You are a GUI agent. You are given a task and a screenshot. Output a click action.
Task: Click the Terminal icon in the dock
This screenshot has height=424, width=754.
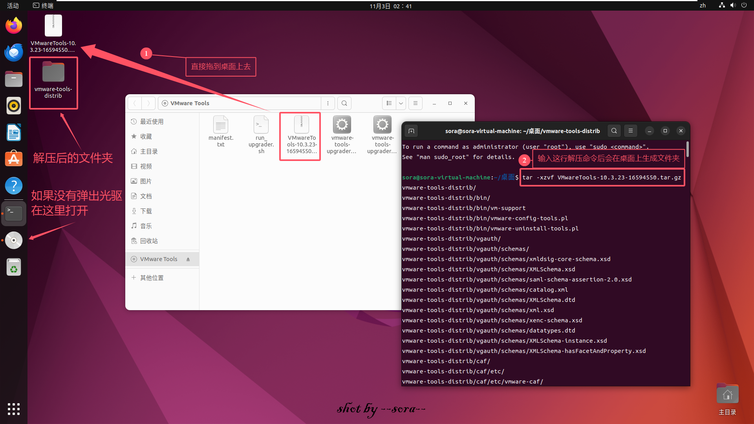(14, 213)
